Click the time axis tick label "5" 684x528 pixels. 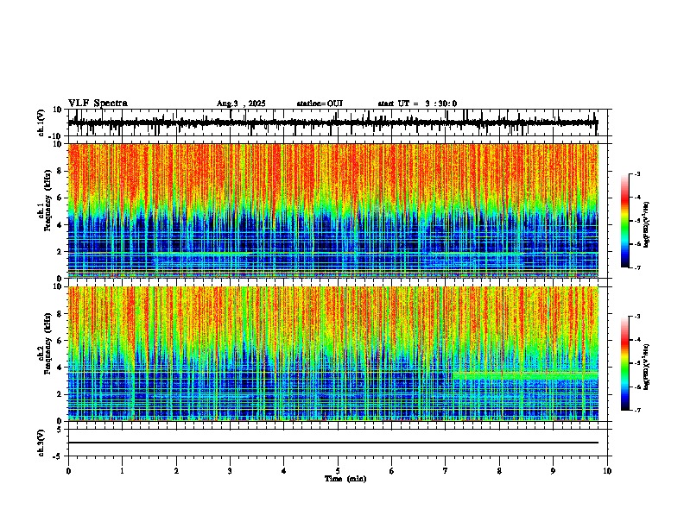tap(338, 471)
